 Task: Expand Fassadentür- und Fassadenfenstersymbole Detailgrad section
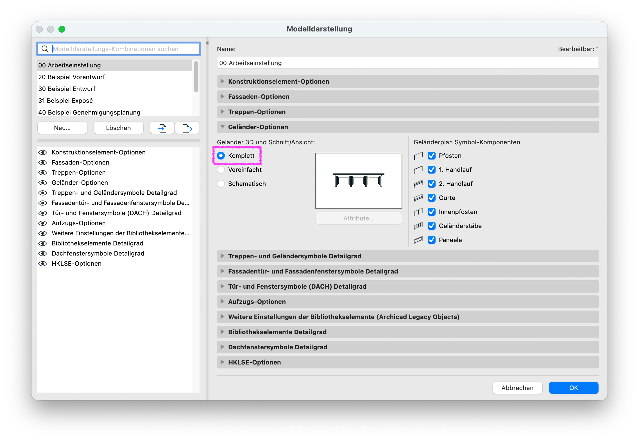coord(408,271)
